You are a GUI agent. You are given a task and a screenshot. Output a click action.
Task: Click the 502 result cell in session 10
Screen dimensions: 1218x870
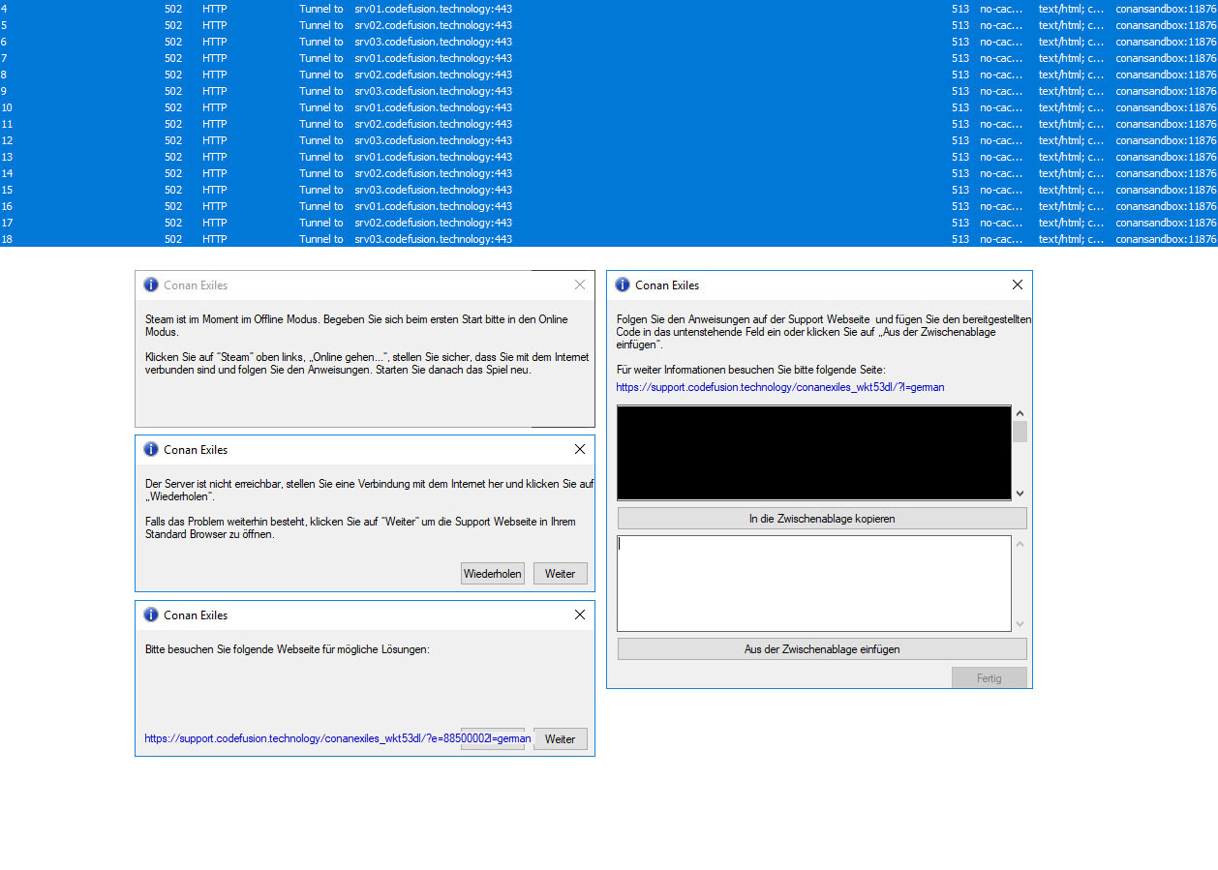173,107
